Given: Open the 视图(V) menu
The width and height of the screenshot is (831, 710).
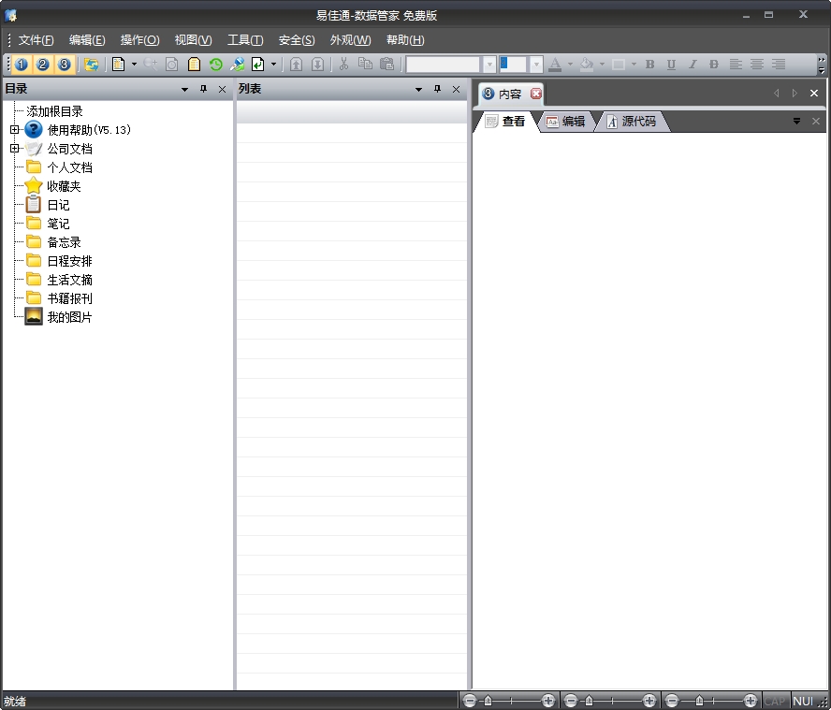Looking at the screenshot, I should [194, 40].
